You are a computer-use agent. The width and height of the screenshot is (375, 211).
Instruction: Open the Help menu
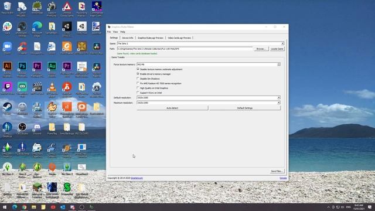tap(122, 32)
